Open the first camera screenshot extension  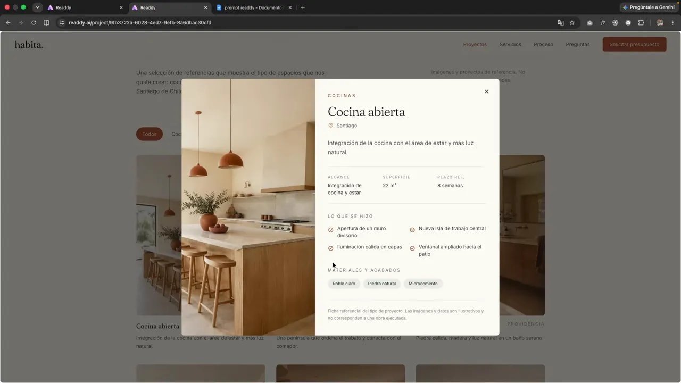point(589,23)
